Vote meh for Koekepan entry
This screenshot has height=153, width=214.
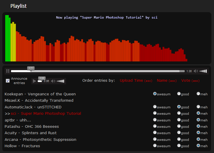click(x=198, y=94)
